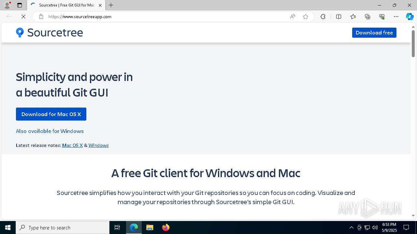Minimize the browser window

tap(380, 5)
